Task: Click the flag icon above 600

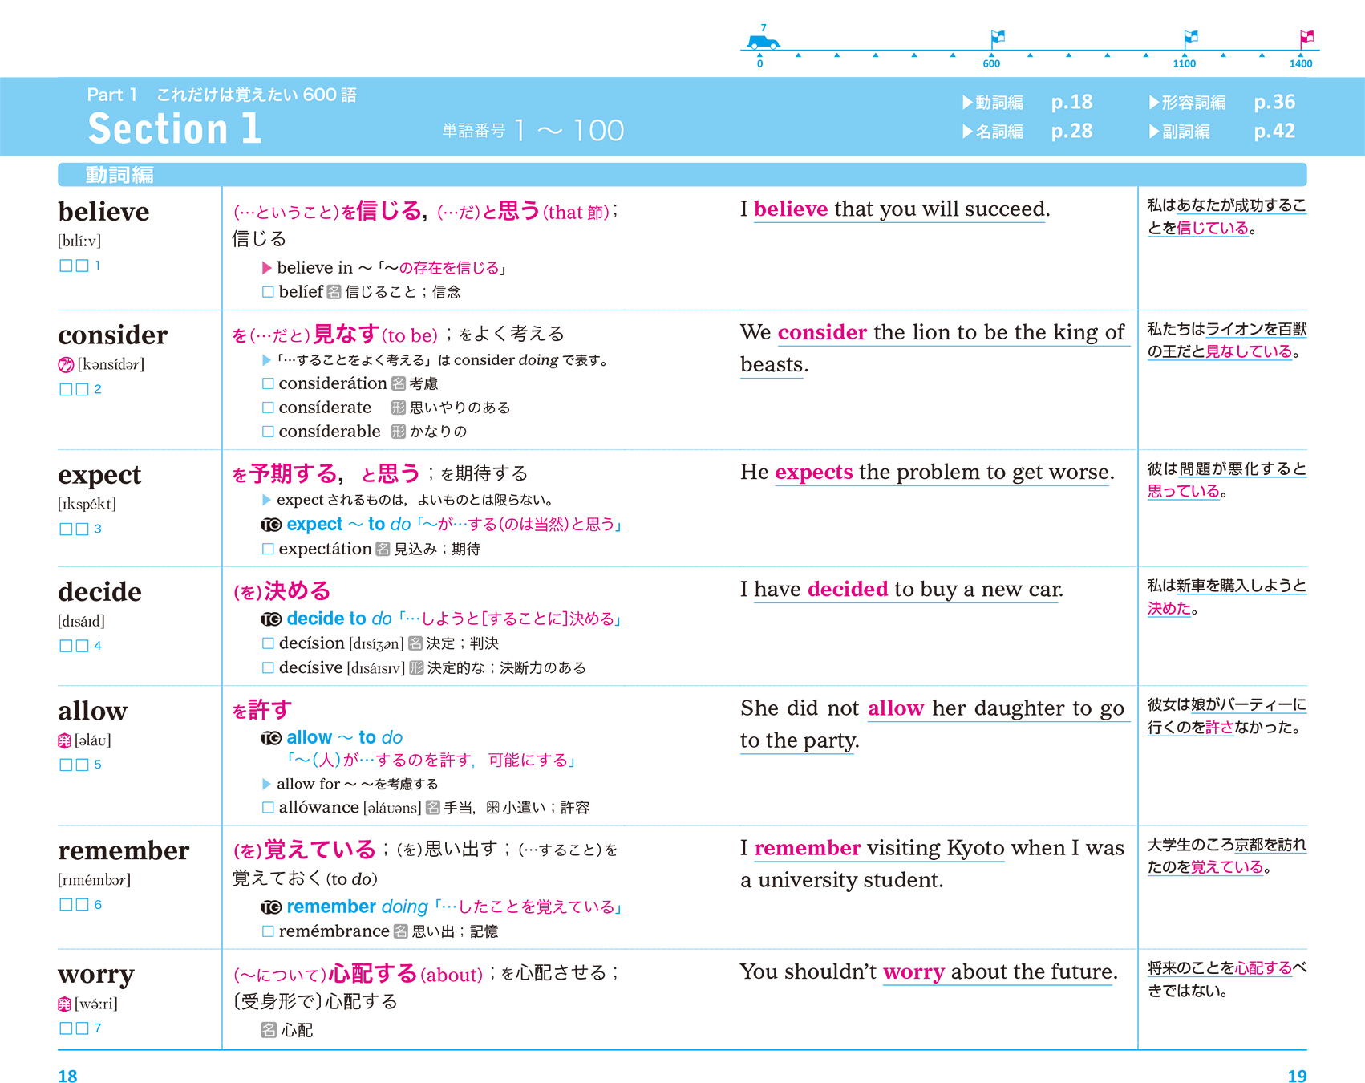Action: [997, 39]
